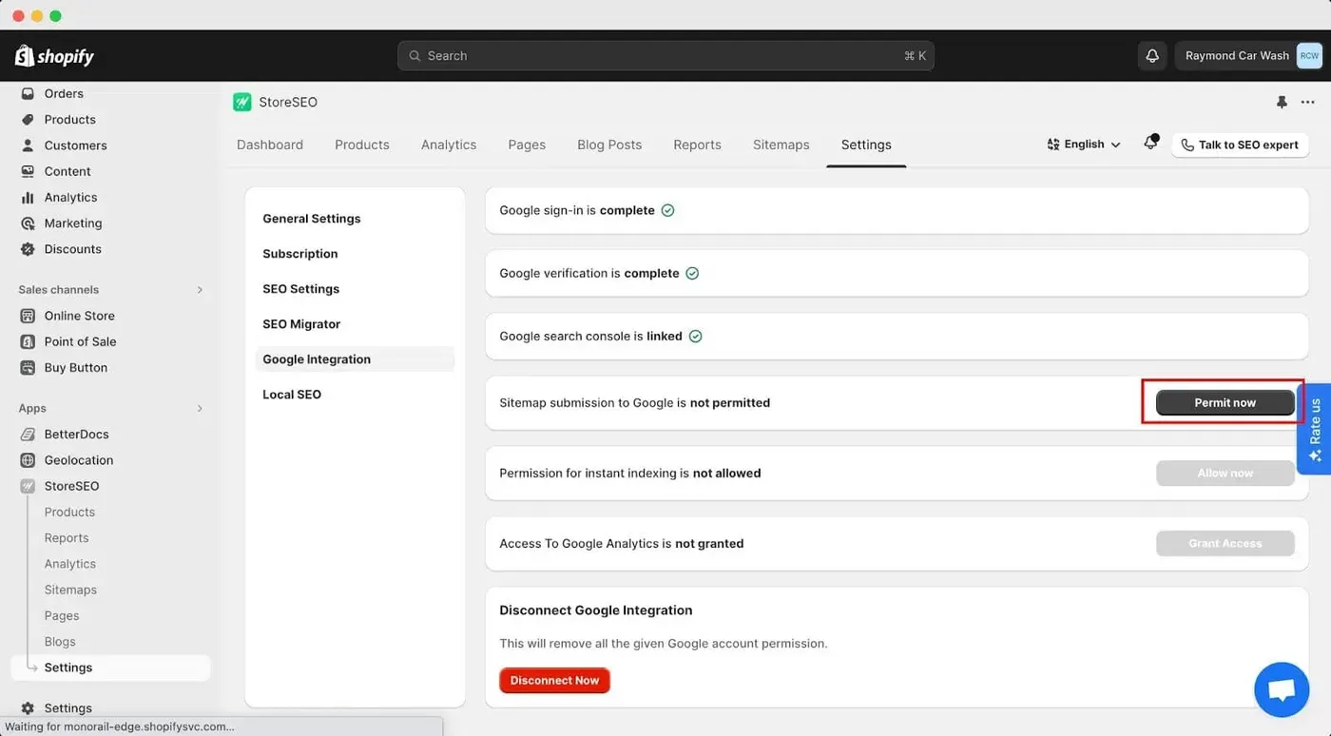
Task: Switch to the Products tab
Action: pos(362,145)
